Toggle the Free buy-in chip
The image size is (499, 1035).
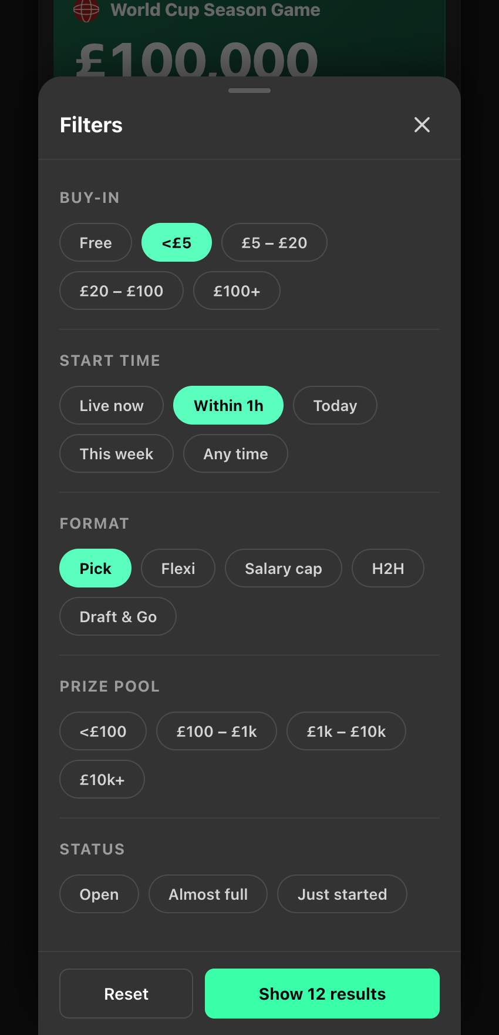pos(96,242)
